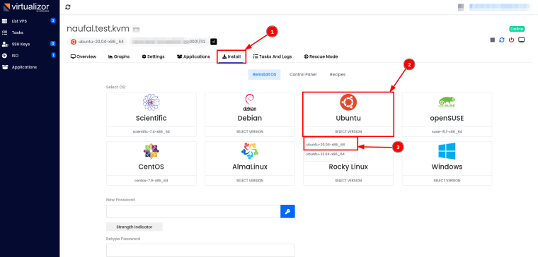Click the List VPS count badge
Screen dimensions: 538x257
(x=53, y=21)
